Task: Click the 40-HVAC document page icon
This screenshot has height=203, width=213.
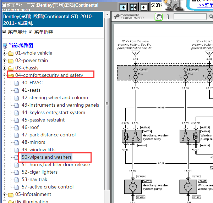Action: click(x=17, y=83)
